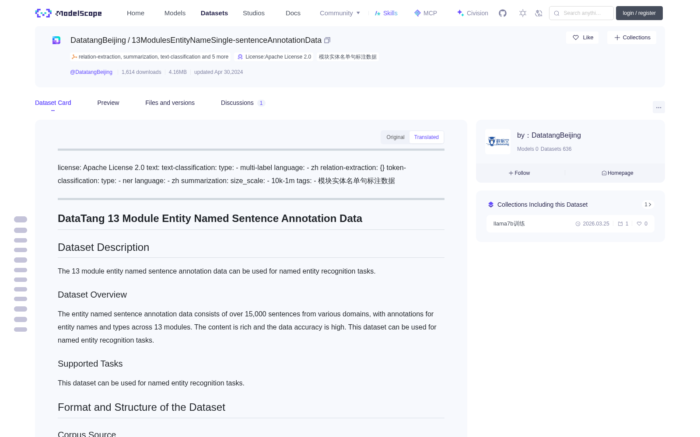Click the heart icon in llama7b row
Image resolution: width=700 pixels, height=437 pixels.
(x=639, y=224)
